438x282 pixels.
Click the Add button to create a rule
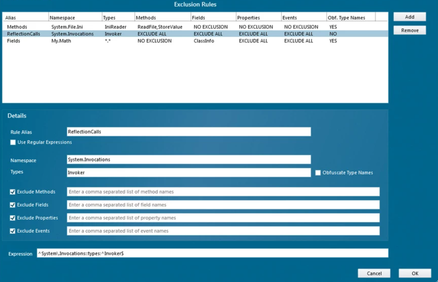(x=409, y=16)
